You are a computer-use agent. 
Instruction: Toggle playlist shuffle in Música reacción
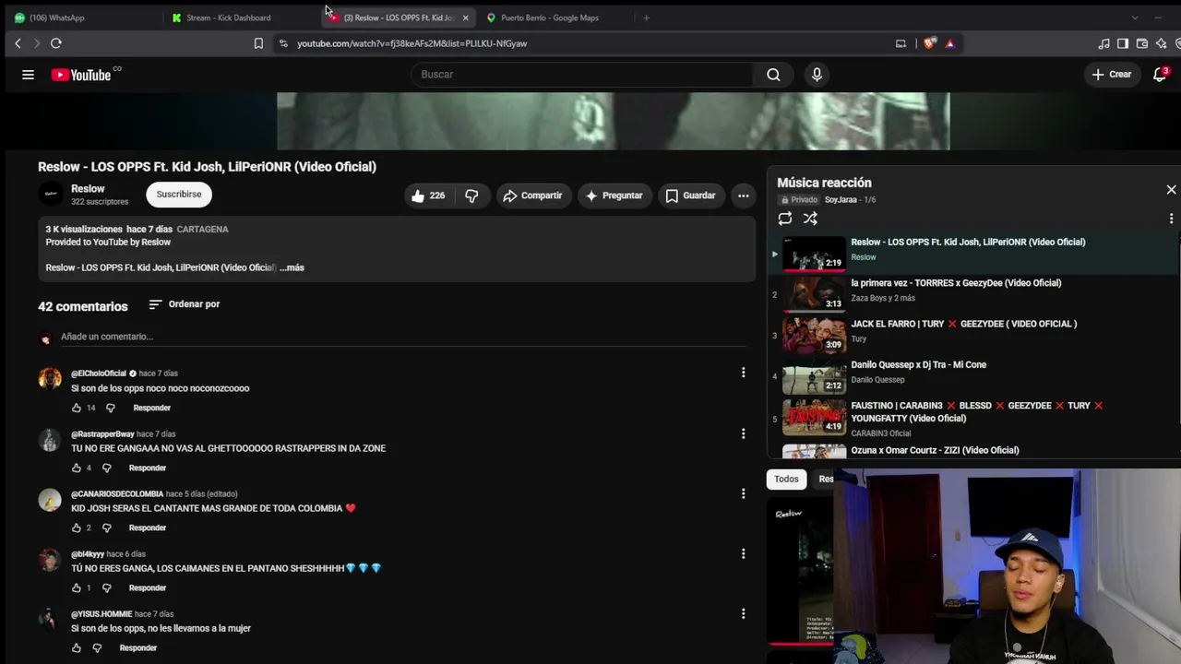coord(810,219)
